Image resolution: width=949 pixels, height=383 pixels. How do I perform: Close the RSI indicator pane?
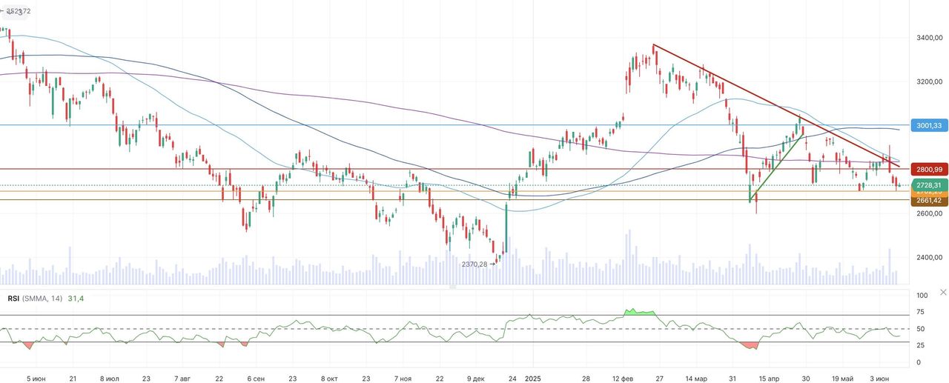[x=942, y=292]
